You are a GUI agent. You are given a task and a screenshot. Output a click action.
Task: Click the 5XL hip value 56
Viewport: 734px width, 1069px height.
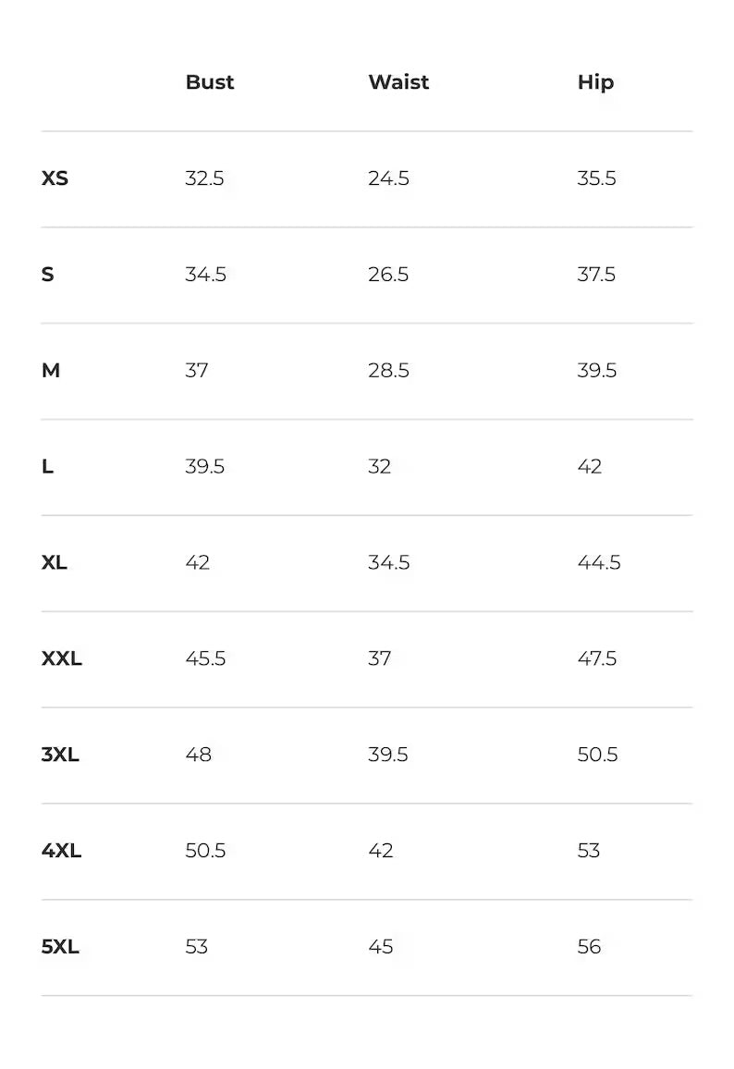point(589,947)
